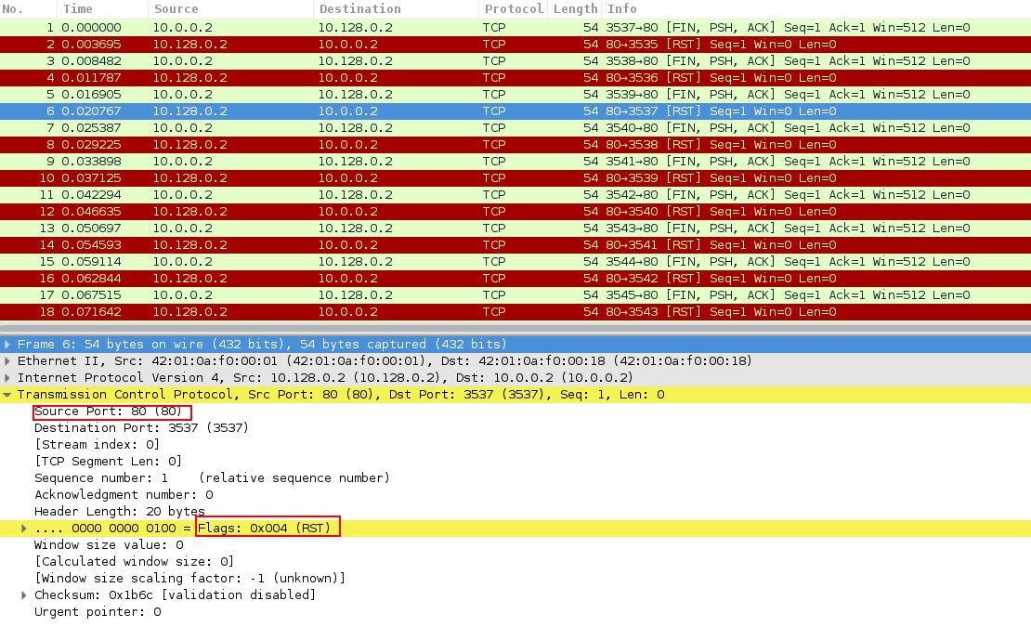Select packet 17 with ports 3545→80
This screenshot has width=1031, height=640.
[515, 295]
